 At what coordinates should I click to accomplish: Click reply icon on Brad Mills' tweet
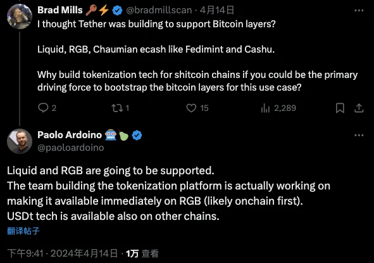point(43,108)
